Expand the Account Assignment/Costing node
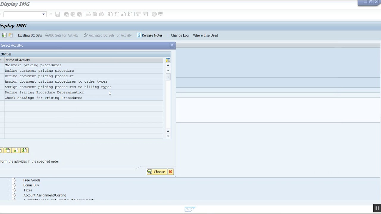The height and width of the screenshot is (214, 381). 9,195
